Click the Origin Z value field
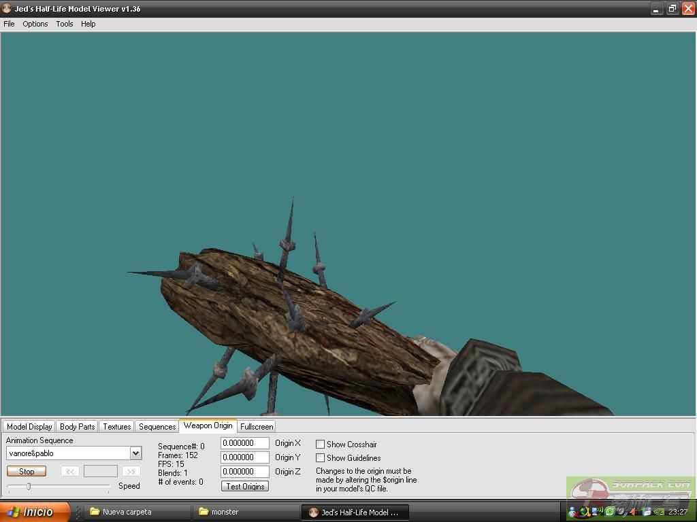This screenshot has height=522, width=697. pos(245,472)
